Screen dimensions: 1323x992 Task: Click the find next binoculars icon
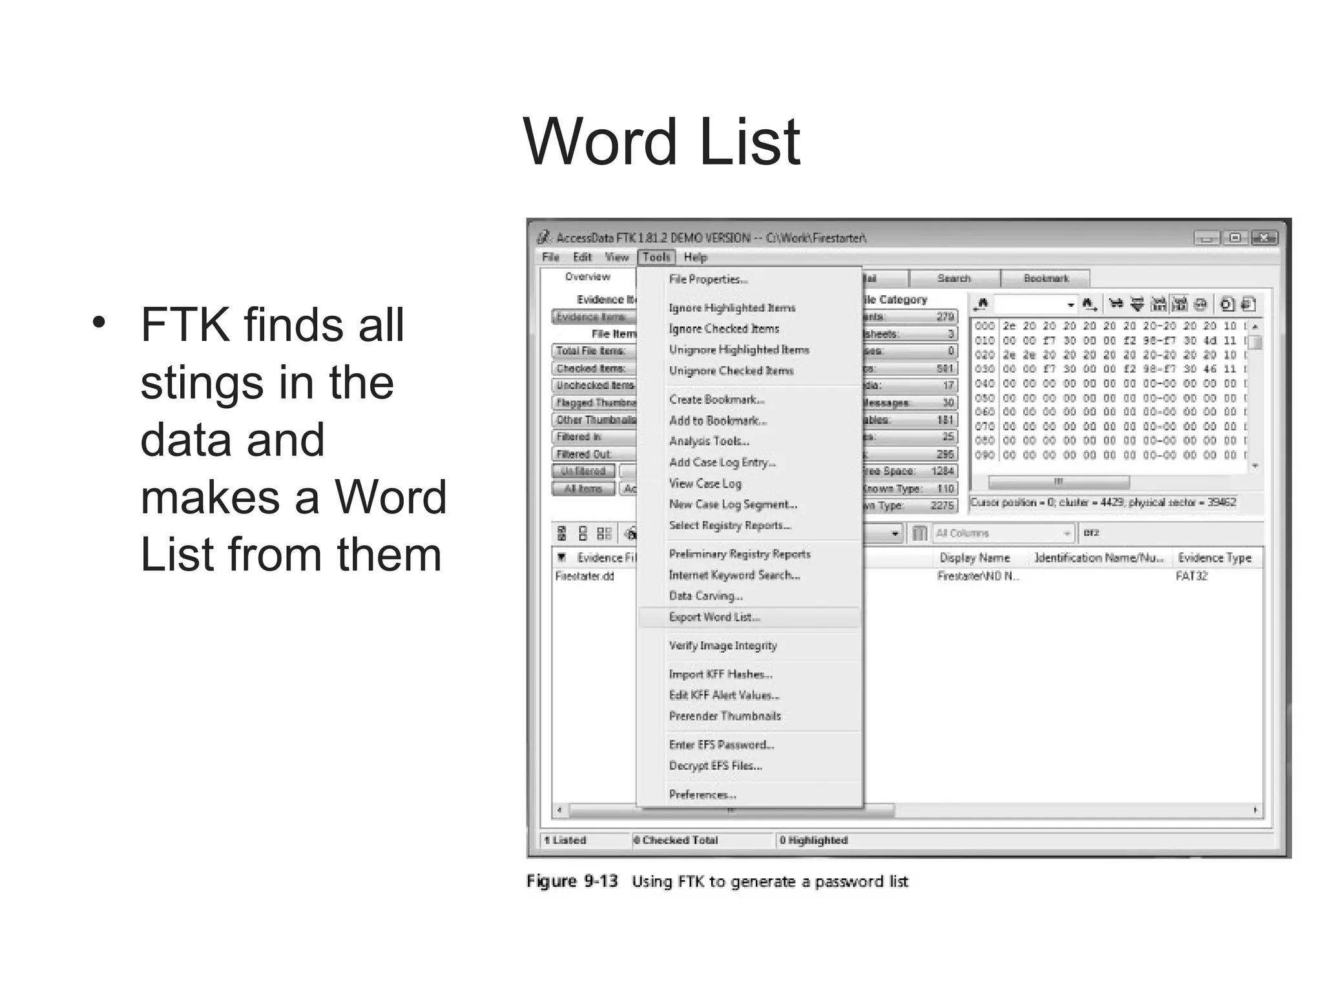[x=1090, y=304]
